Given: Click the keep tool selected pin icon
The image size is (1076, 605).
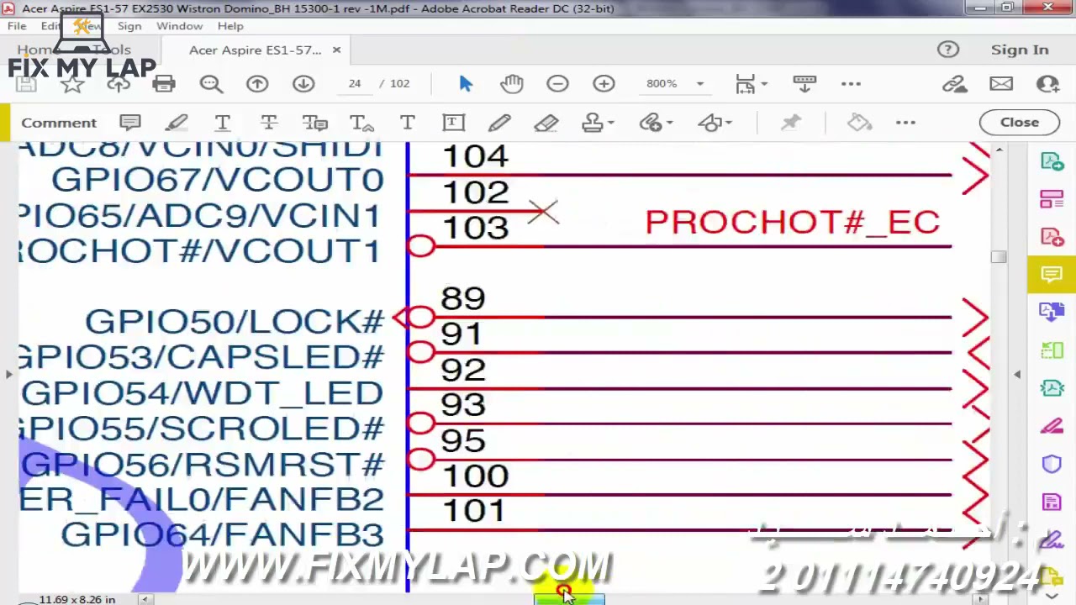Looking at the screenshot, I should pos(791,123).
